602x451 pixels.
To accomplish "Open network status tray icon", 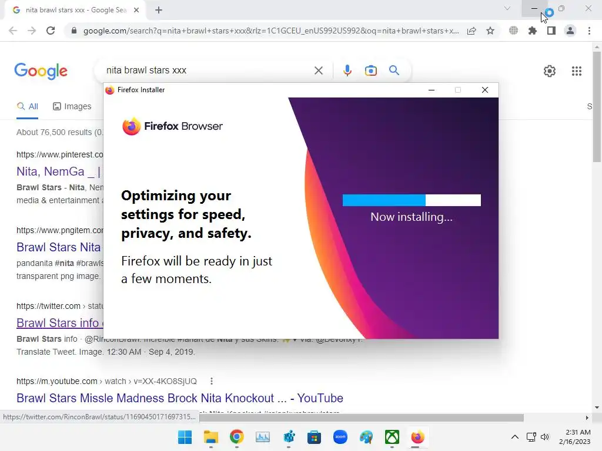I will click(531, 437).
